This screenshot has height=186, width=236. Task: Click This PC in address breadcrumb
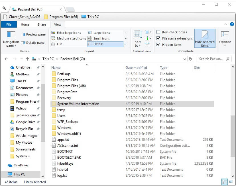[48, 59]
